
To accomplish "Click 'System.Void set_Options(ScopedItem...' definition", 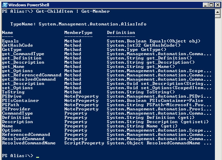I will tap(159, 88).
